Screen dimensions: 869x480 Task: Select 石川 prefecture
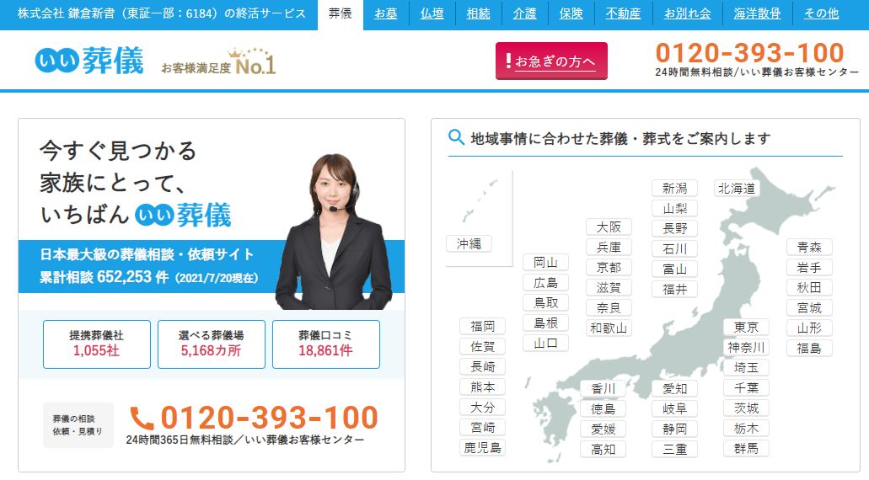click(x=674, y=249)
